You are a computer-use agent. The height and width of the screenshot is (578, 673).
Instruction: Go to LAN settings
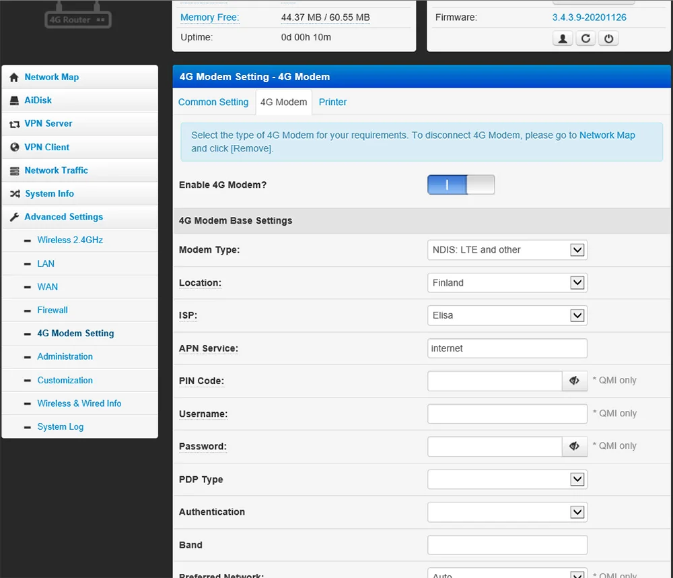point(46,264)
